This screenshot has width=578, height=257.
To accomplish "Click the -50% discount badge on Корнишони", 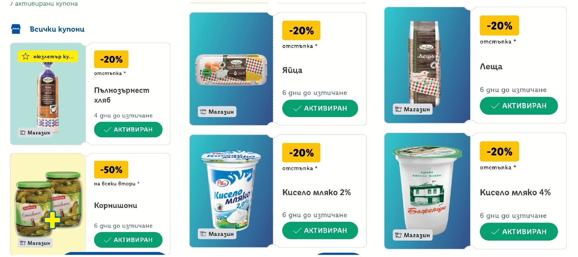I will coord(111,170).
